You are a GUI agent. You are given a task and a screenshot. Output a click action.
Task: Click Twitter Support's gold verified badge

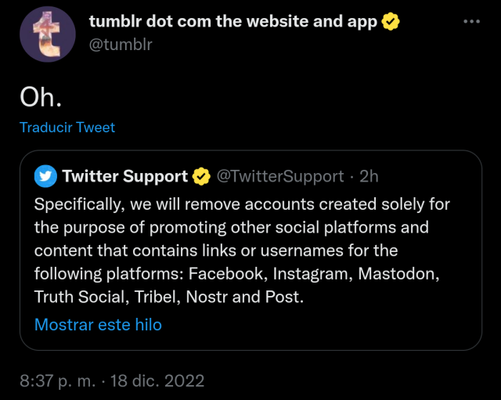coord(201,176)
